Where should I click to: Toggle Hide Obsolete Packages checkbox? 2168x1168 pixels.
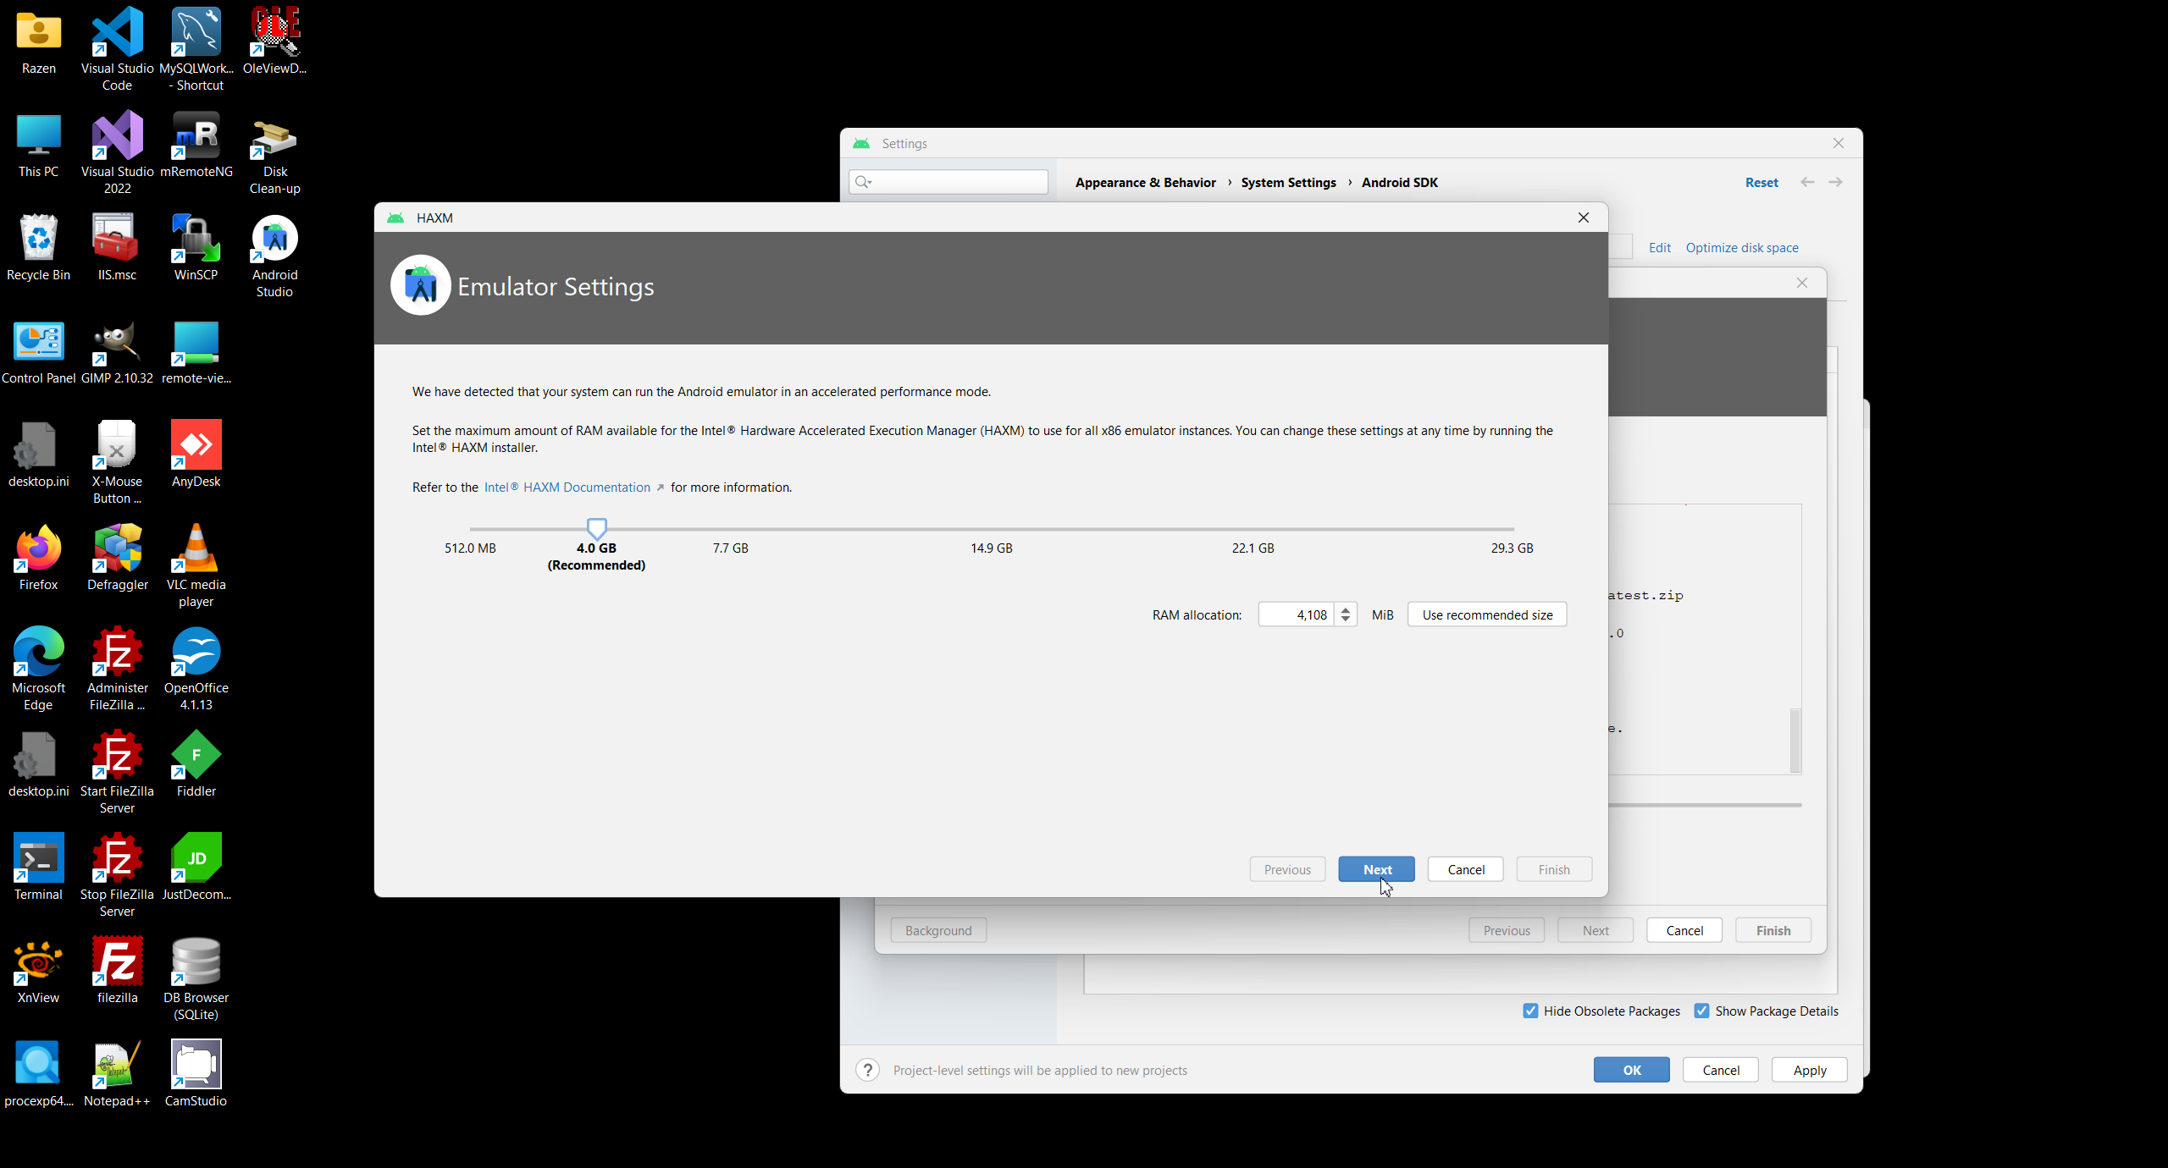(x=1530, y=1011)
